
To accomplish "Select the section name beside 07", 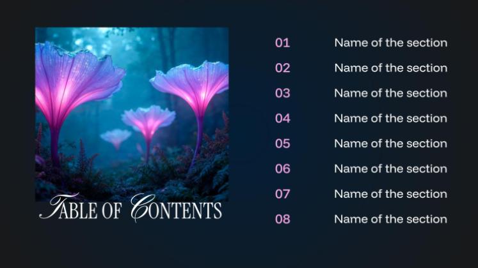I will tap(391, 194).
